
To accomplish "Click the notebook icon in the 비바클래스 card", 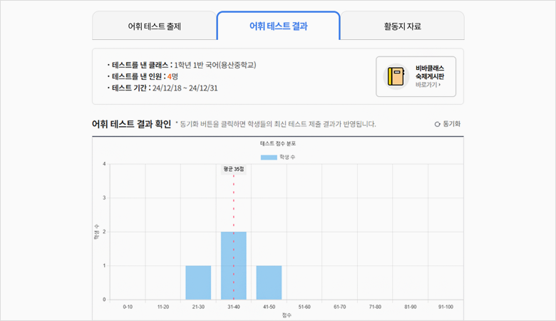I will 396,76.
